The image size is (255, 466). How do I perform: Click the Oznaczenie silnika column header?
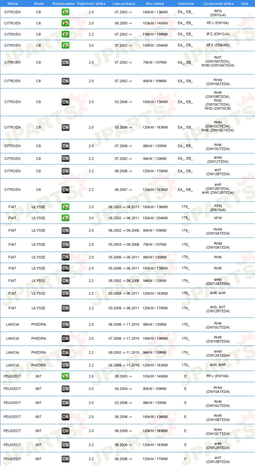[218, 4]
